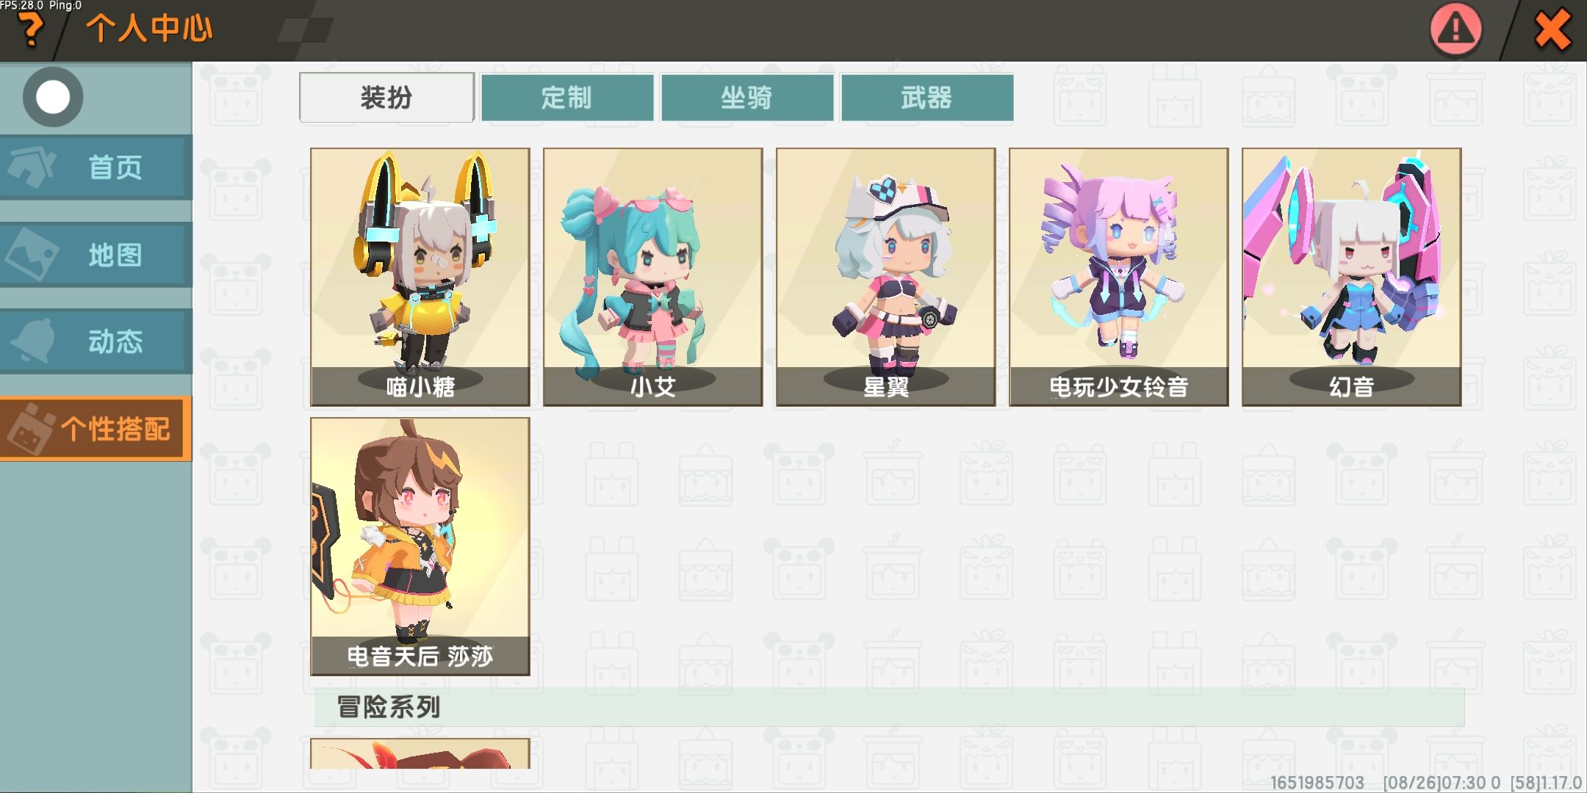Click the red warning alert icon
Image resolution: width=1587 pixels, height=793 pixels.
[1455, 30]
